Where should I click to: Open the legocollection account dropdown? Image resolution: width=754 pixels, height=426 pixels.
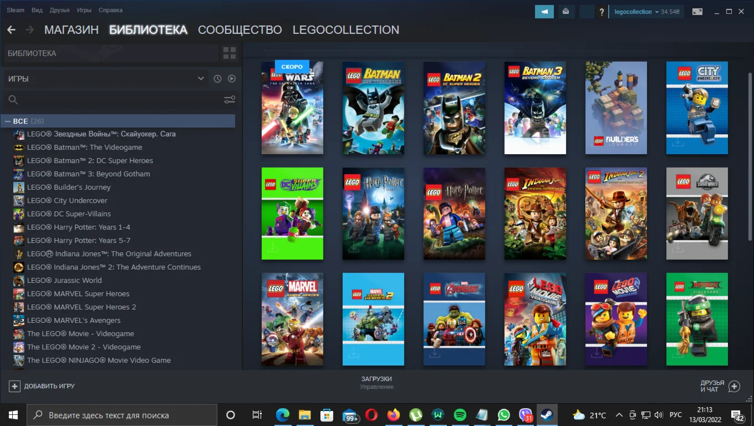646,12
